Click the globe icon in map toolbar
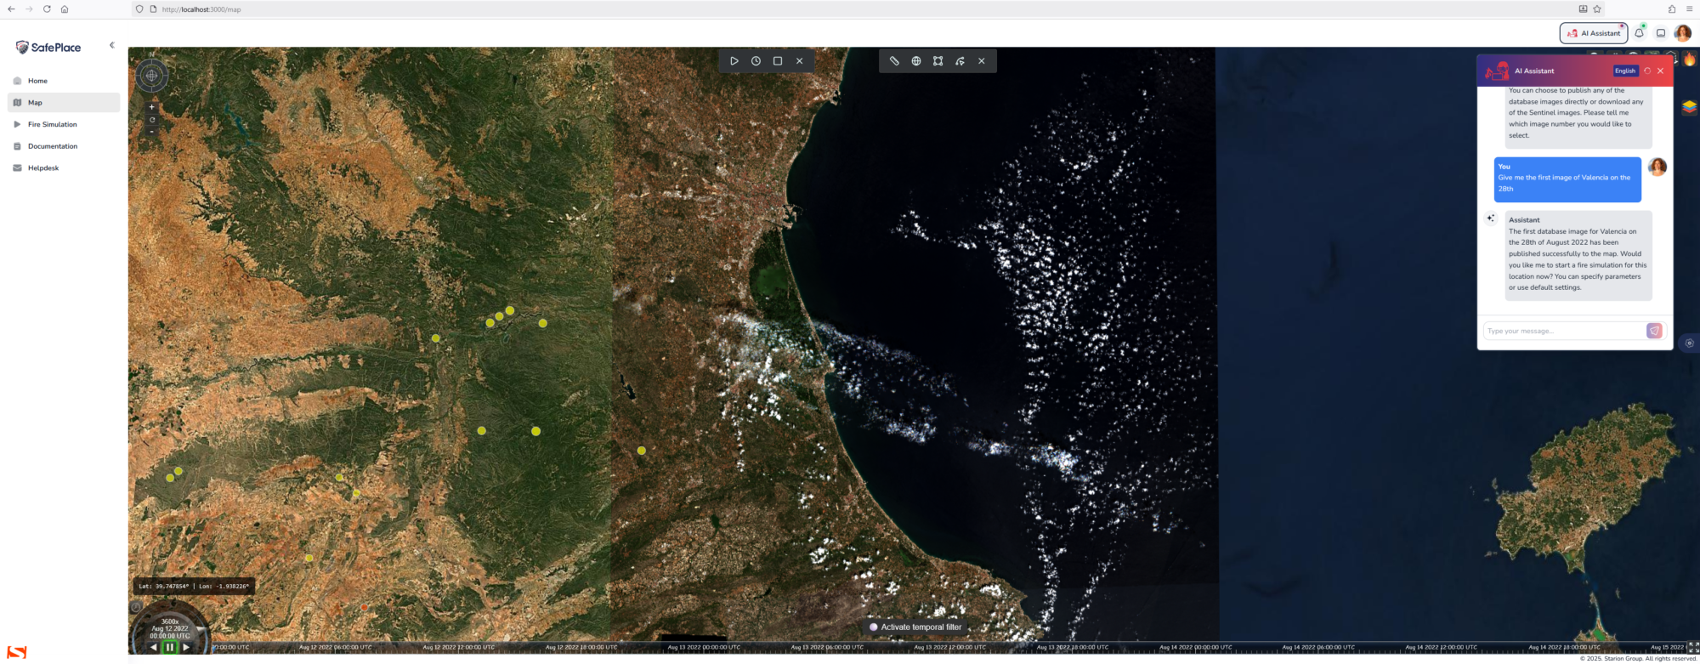This screenshot has height=664, width=1700. click(x=916, y=61)
